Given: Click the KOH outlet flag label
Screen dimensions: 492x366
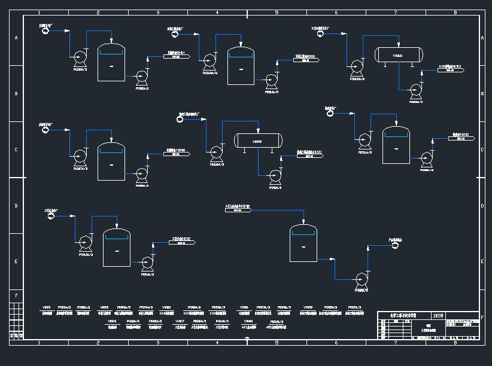Looking at the screenshot, I should point(451,70).
